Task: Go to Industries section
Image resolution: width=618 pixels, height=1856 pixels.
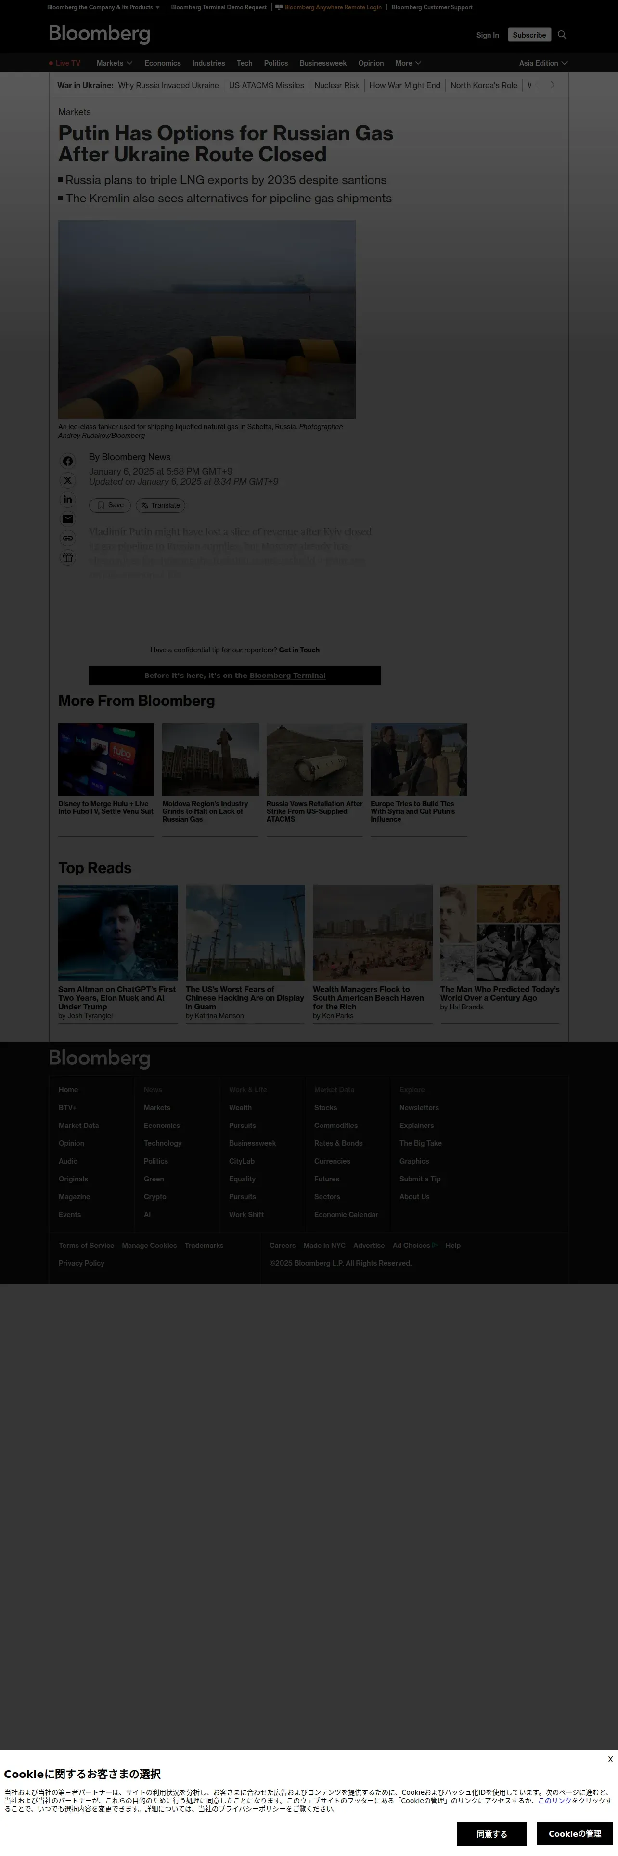Action: (208, 63)
